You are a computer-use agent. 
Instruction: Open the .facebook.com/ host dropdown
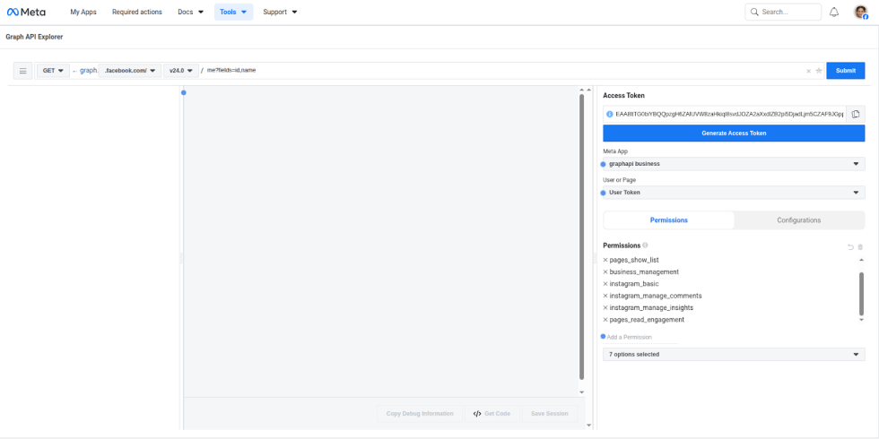click(130, 71)
